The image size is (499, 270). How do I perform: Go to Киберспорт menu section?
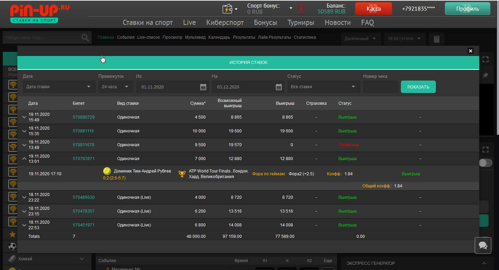(225, 22)
